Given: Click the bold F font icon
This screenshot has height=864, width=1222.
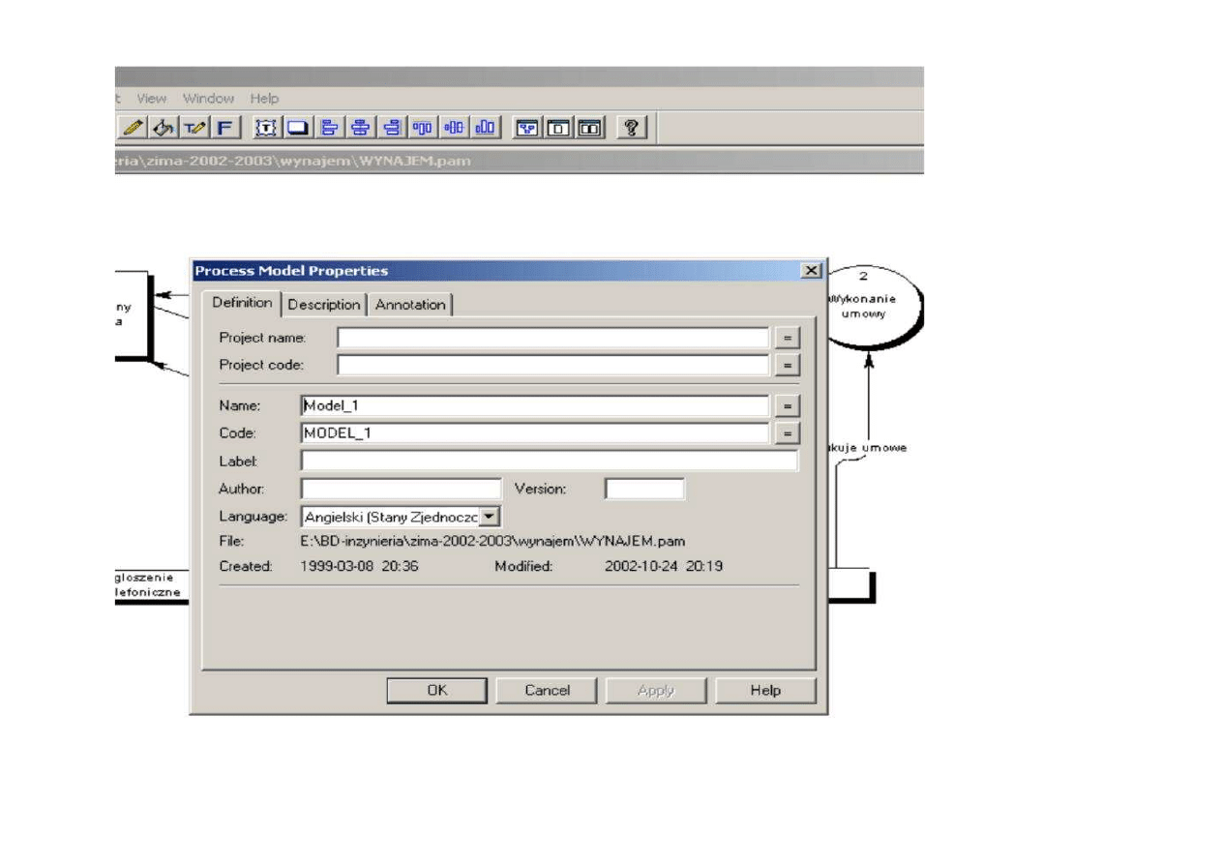Looking at the screenshot, I should 224,128.
